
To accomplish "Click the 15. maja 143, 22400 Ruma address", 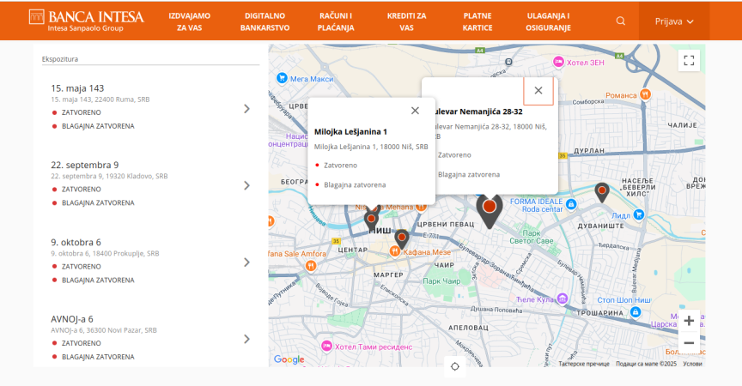I will coord(100,100).
